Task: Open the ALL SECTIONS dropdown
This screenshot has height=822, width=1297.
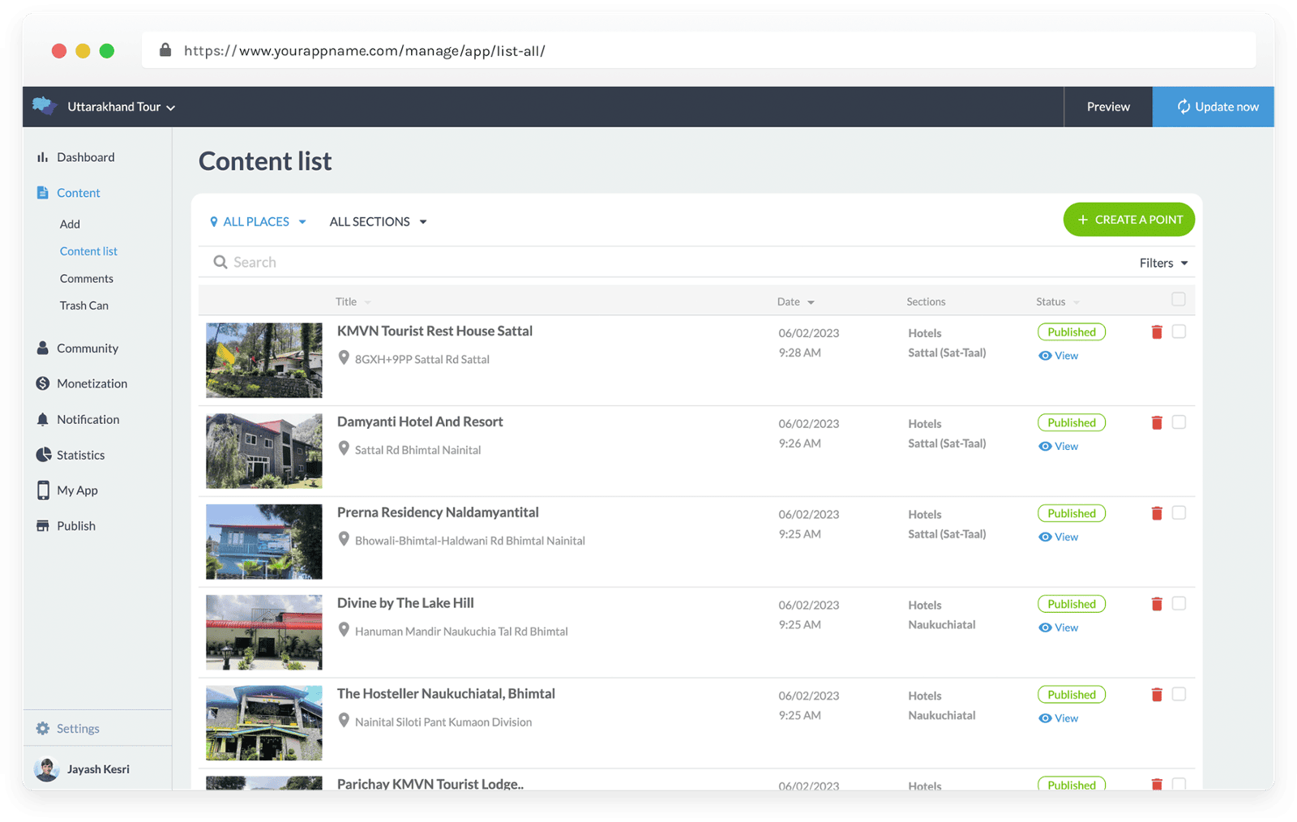Action: (x=378, y=222)
